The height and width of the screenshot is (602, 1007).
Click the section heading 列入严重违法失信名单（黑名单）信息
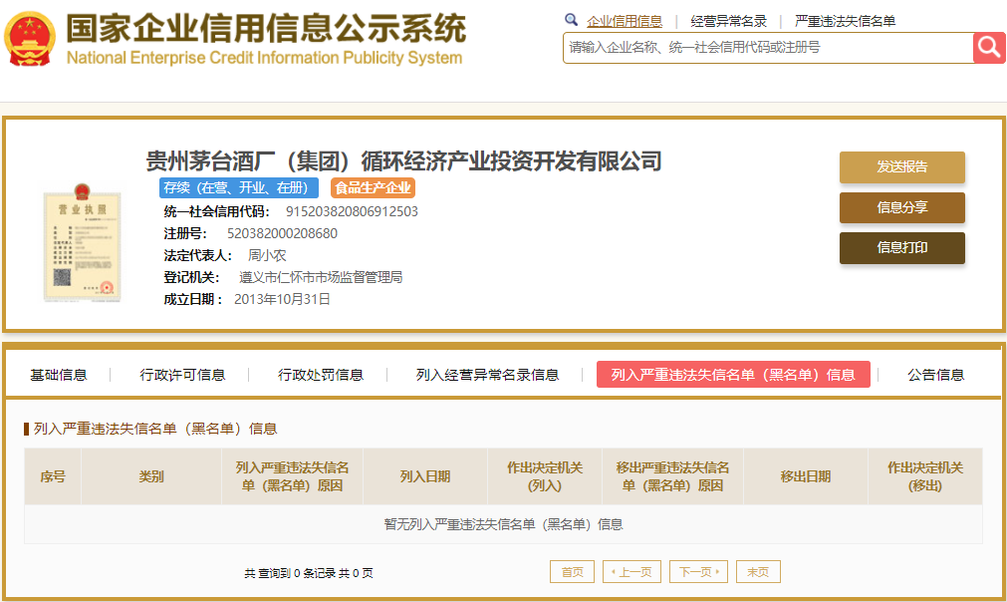click(x=155, y=429)
